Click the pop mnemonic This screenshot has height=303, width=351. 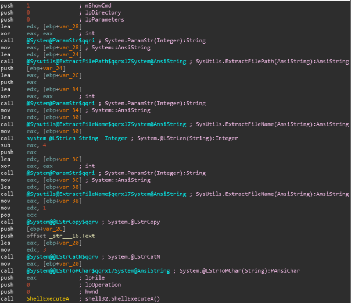pyautogui.click(x=5, y=215)
